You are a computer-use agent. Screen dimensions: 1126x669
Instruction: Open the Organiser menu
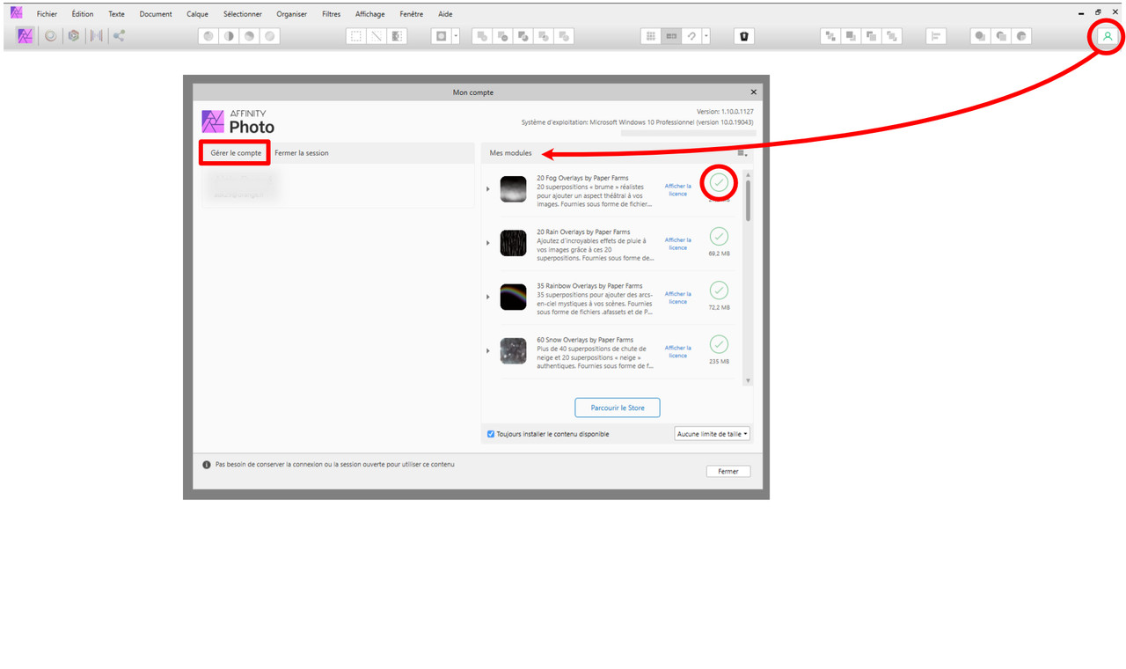[x=291, y=14]
